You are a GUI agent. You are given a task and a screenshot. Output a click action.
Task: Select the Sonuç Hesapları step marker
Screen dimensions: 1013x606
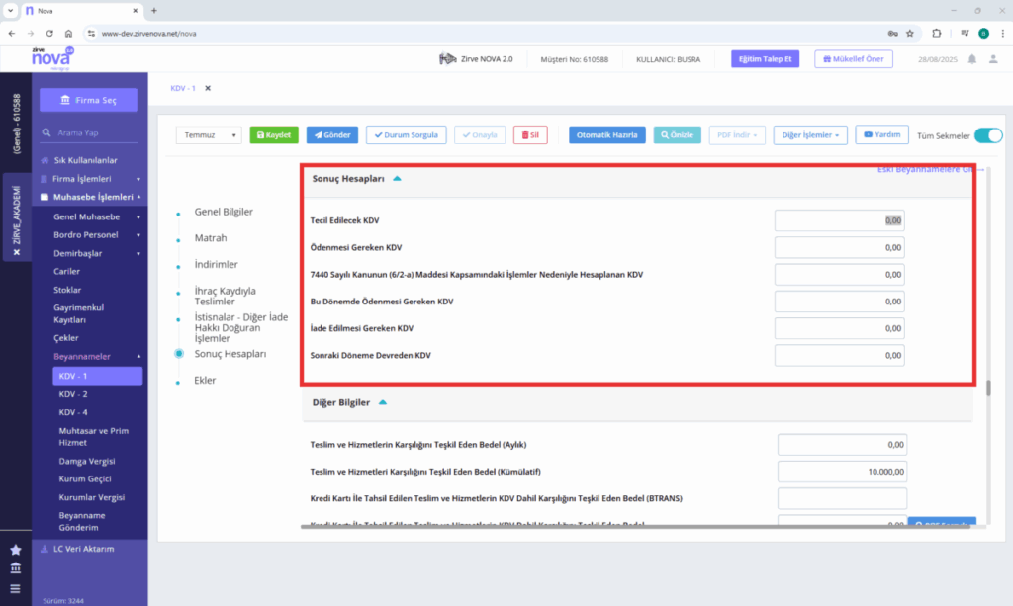(179, 354)
